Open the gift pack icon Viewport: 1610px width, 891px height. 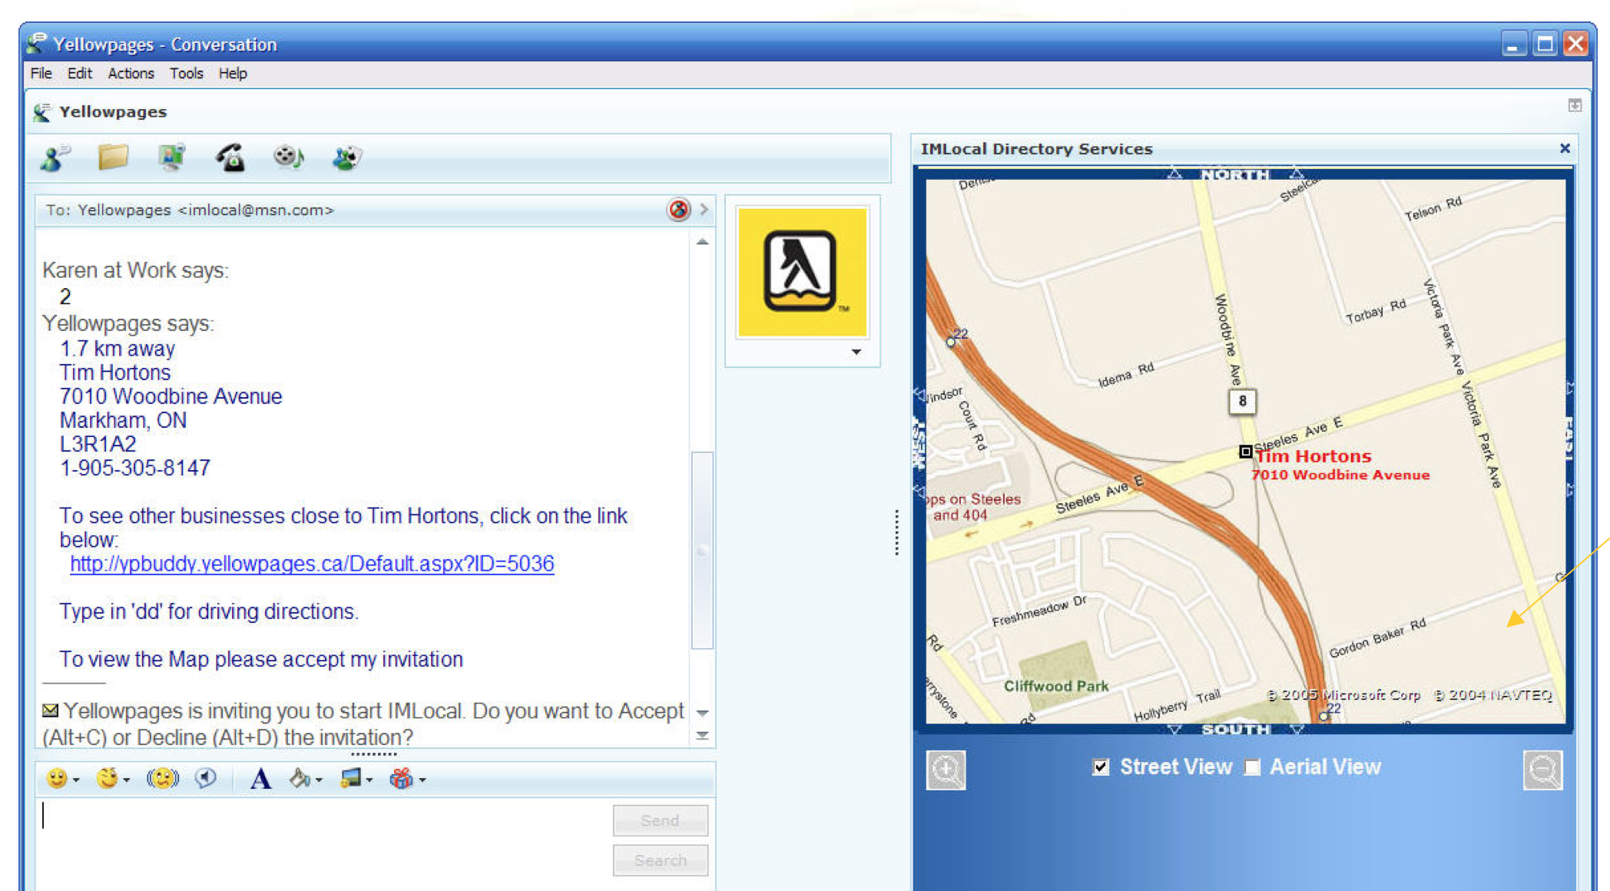(401, 779)
